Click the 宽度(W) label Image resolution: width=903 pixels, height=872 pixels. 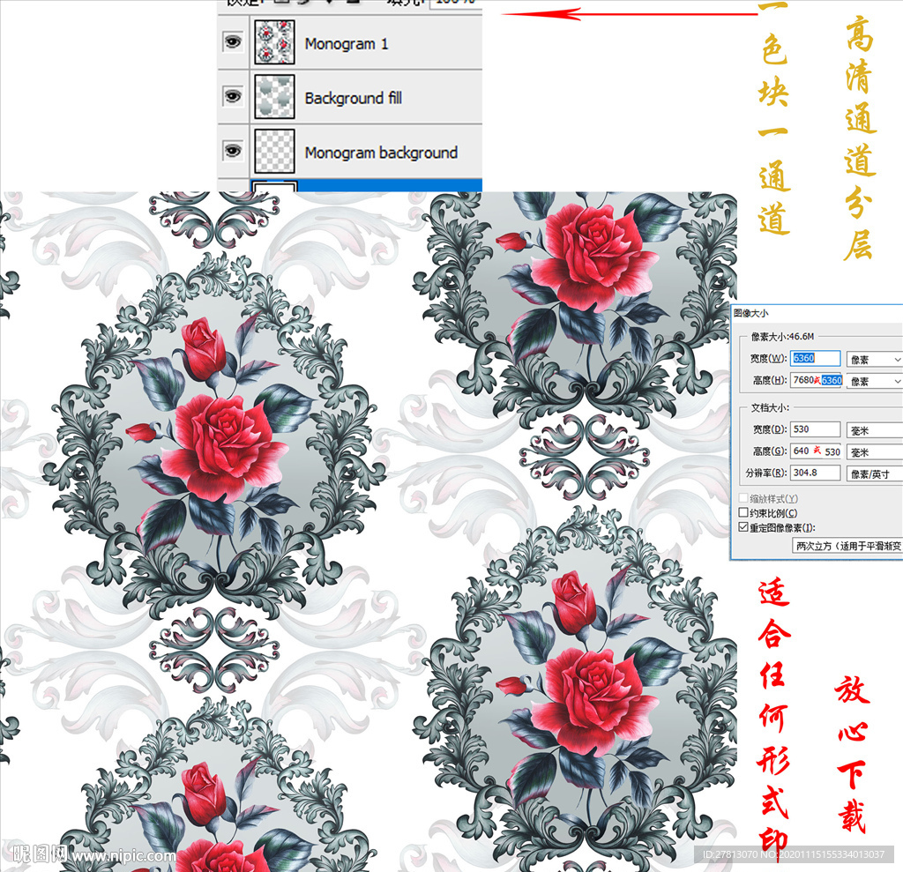(x=768, y=358)
